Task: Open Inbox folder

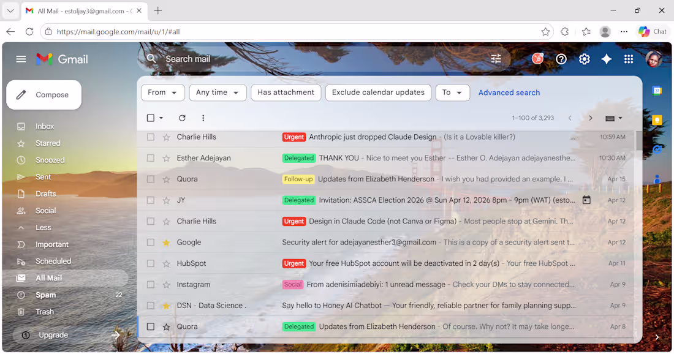Action: pos(45,126)
